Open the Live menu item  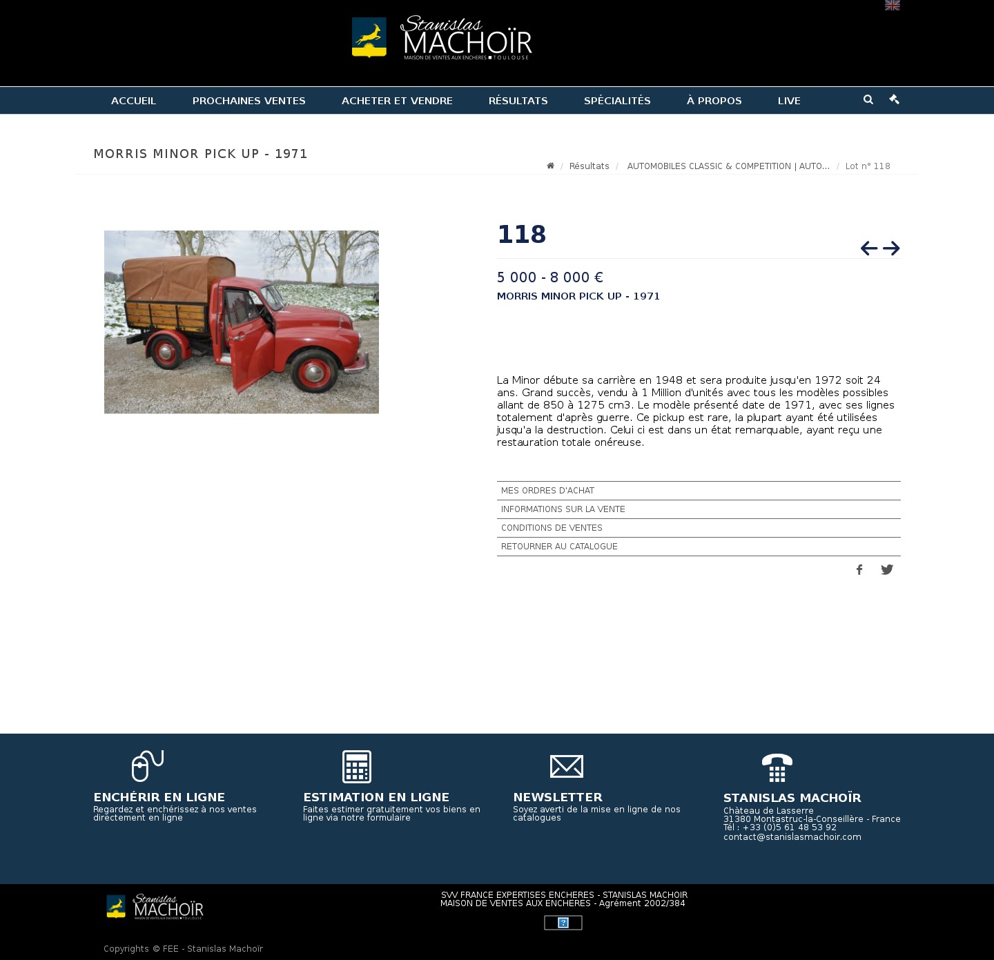pos(789,101)
